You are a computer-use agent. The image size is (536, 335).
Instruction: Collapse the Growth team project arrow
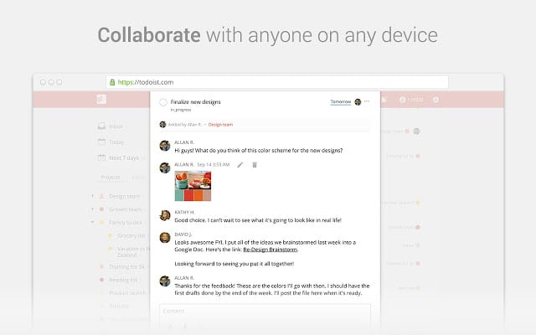[92, 209]
